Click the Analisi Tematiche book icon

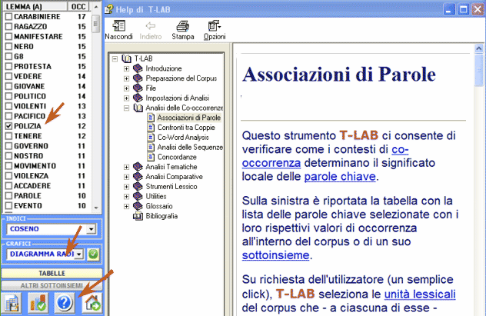click(x=138, y=167)
